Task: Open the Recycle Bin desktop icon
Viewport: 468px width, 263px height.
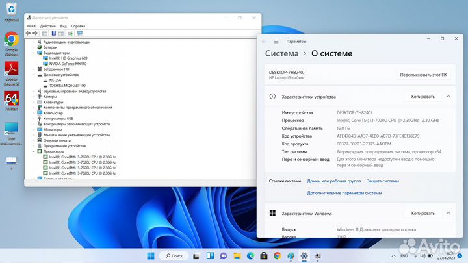Action: (x=11, y=12)
